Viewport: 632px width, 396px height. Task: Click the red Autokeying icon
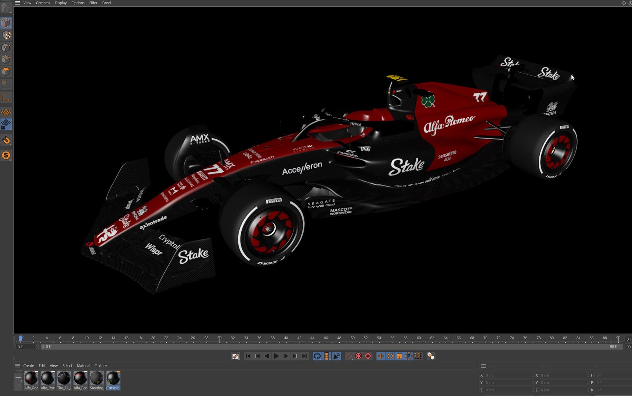[359, 356]
